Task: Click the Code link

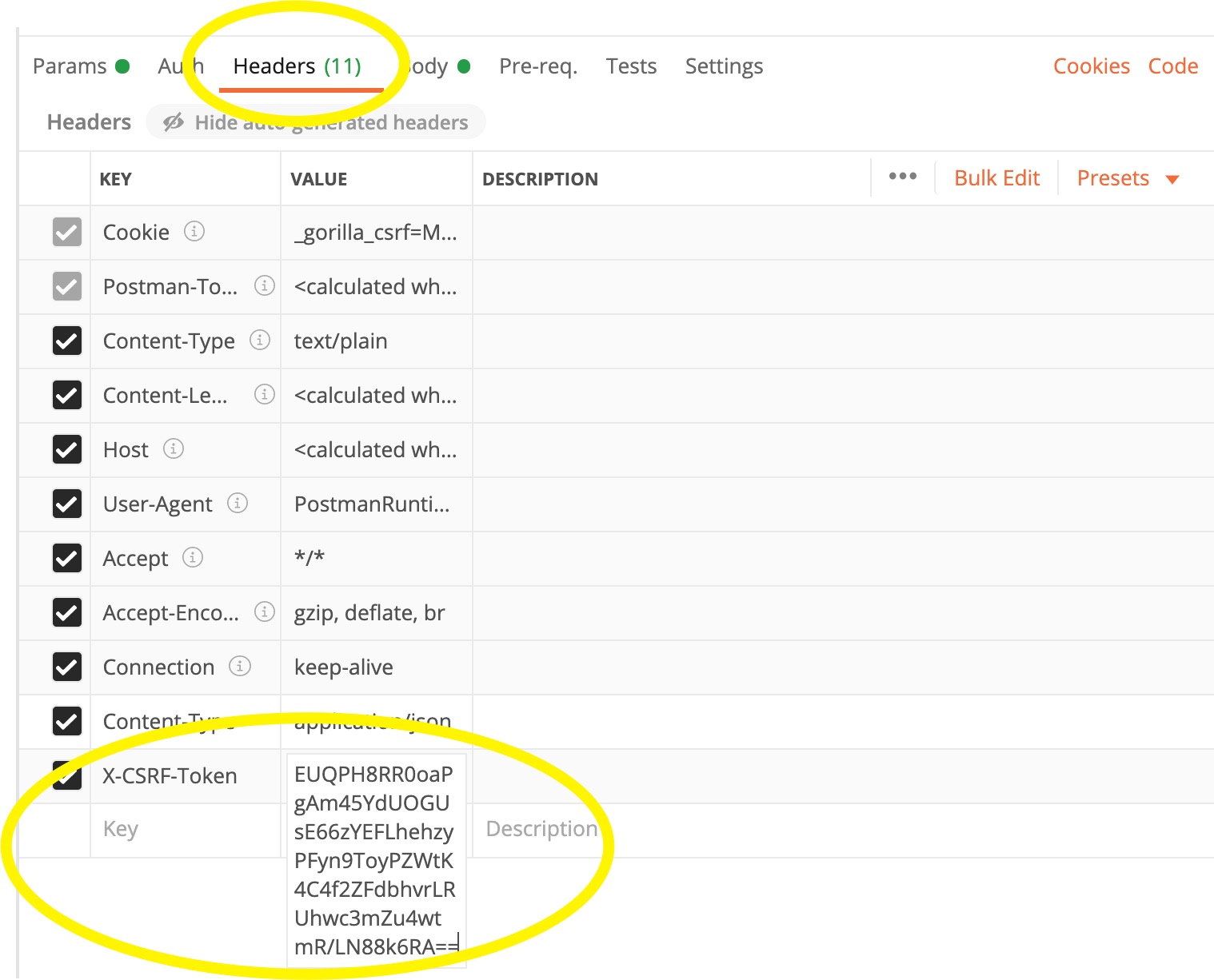Action: 1173,66
